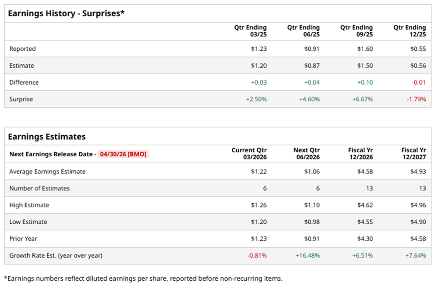435x290 pixels.
Task: Click the +6.67% surprise value
Action: click(x=363, y=99)
